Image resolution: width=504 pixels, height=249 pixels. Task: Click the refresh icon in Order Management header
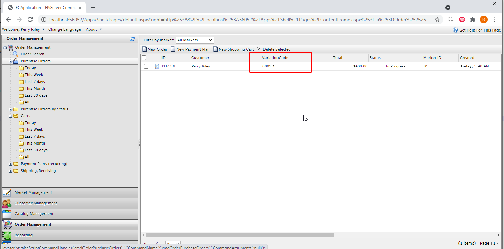132,39
